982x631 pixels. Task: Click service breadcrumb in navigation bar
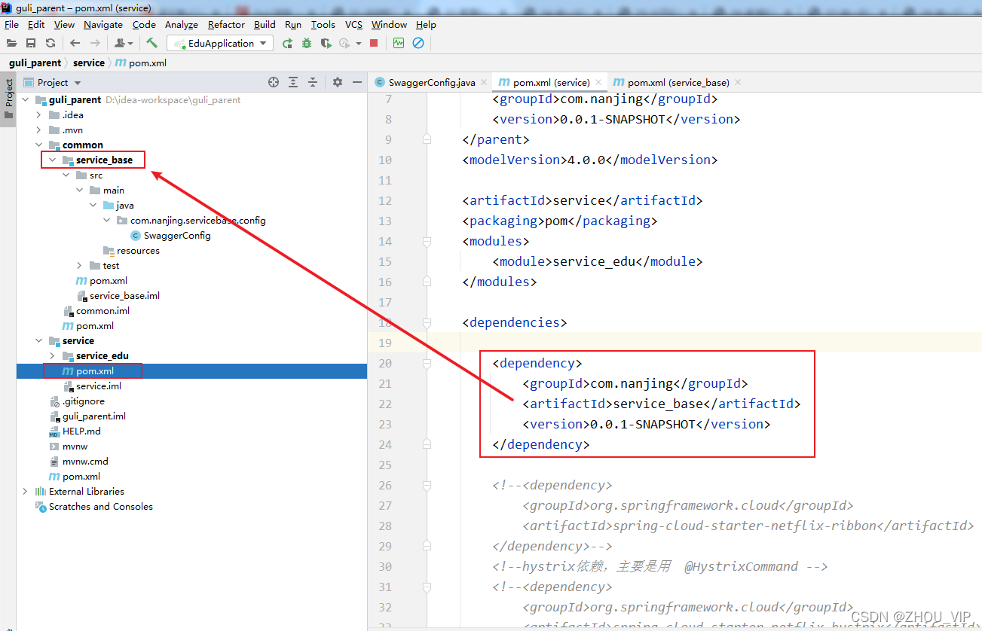pyautogui.click(x=89, y=62)
